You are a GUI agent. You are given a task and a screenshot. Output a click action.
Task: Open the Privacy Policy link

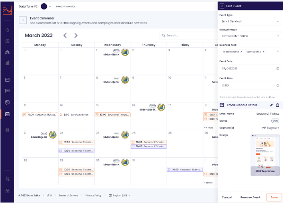[x=93, y=195]
